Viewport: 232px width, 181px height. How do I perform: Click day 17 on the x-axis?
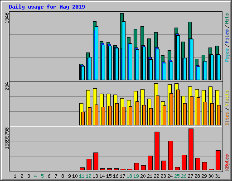122,176
